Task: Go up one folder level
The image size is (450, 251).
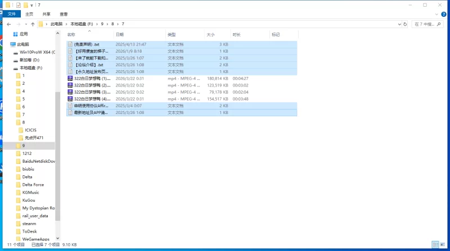Action: tap(33, 24)
